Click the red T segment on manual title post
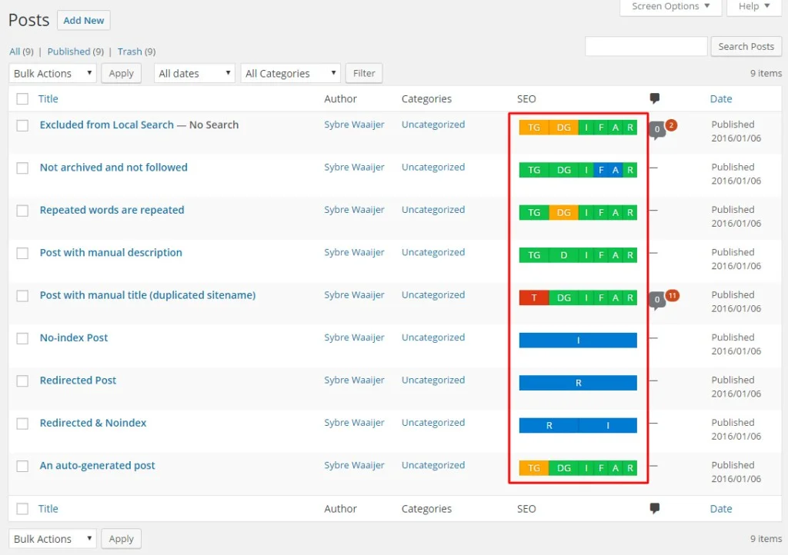Viewport: 788px width, 555px height. pos(534,297)
